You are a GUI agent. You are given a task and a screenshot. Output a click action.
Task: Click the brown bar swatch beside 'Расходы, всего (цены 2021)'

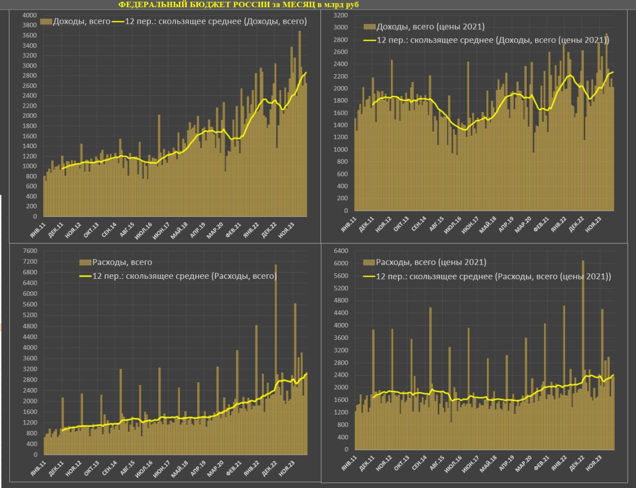369,263
